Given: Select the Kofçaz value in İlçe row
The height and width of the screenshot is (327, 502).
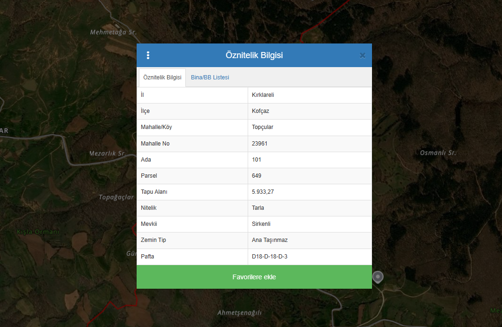Looking at the screenshot, I should click(x=261, y=111).
